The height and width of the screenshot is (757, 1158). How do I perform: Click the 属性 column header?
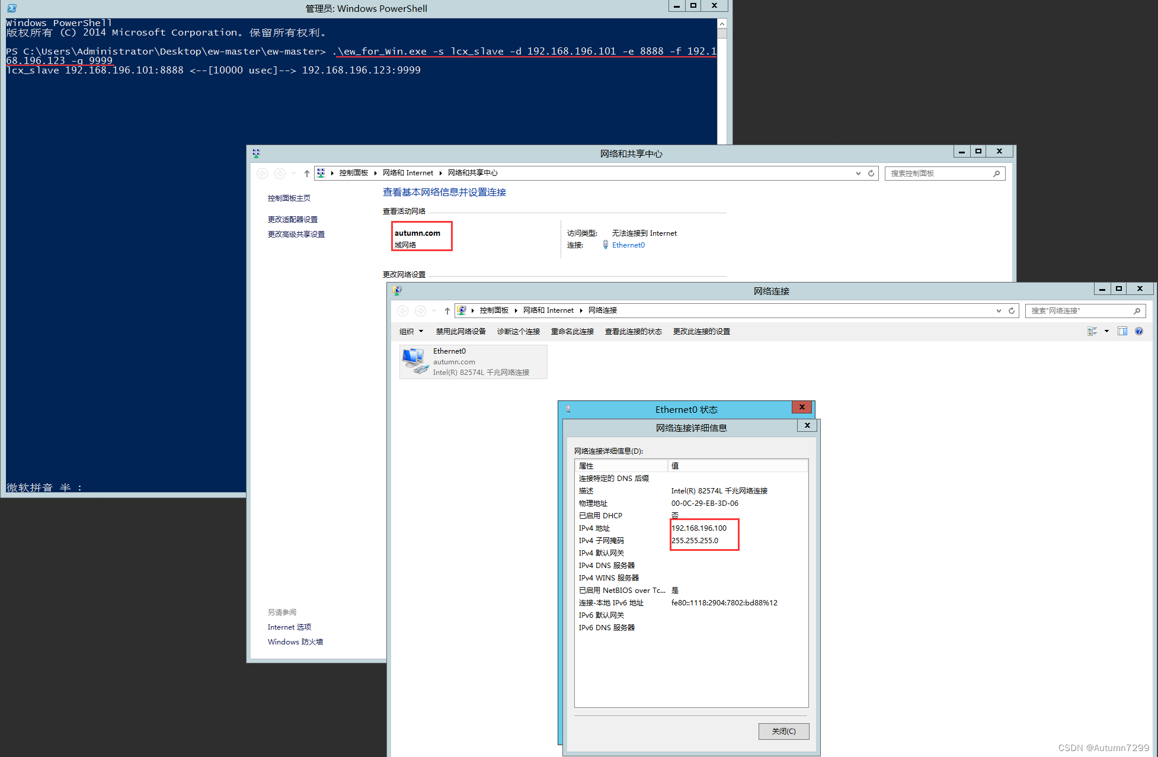[621, 466]
